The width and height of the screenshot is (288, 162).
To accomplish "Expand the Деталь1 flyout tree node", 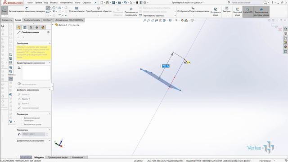I will click(53, 25).
